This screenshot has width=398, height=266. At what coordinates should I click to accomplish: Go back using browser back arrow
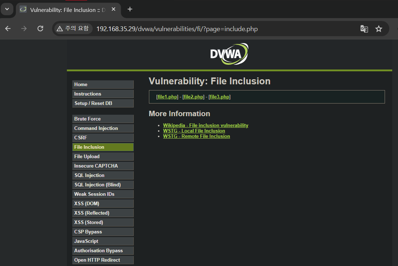click(x=8, y=29)
